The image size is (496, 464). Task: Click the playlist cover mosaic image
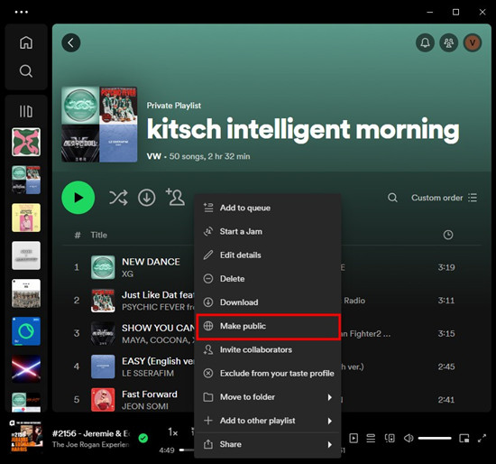[x=99, y=125]
